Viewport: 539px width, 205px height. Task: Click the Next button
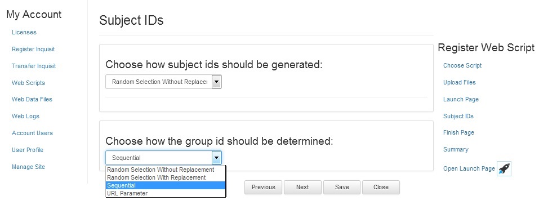pyautogui.click(x=302, y=187)
